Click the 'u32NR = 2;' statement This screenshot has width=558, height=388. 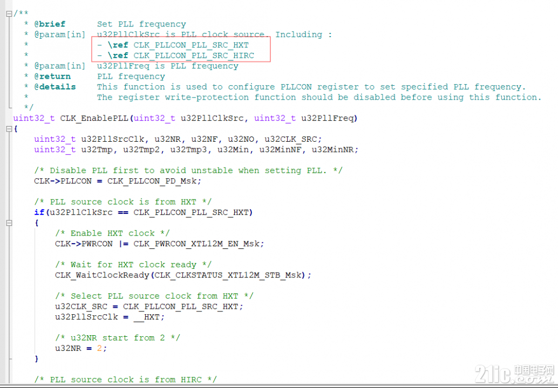point(81,348)
